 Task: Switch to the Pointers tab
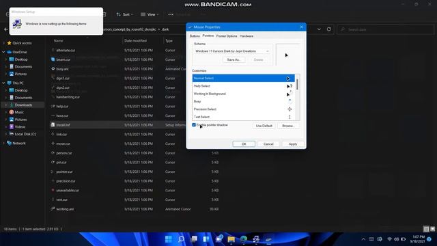[x=208, y=36]
